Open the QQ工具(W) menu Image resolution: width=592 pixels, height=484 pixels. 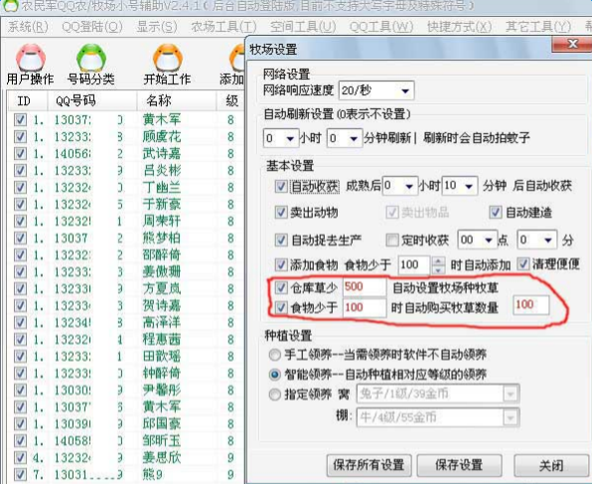pos(381,27)
